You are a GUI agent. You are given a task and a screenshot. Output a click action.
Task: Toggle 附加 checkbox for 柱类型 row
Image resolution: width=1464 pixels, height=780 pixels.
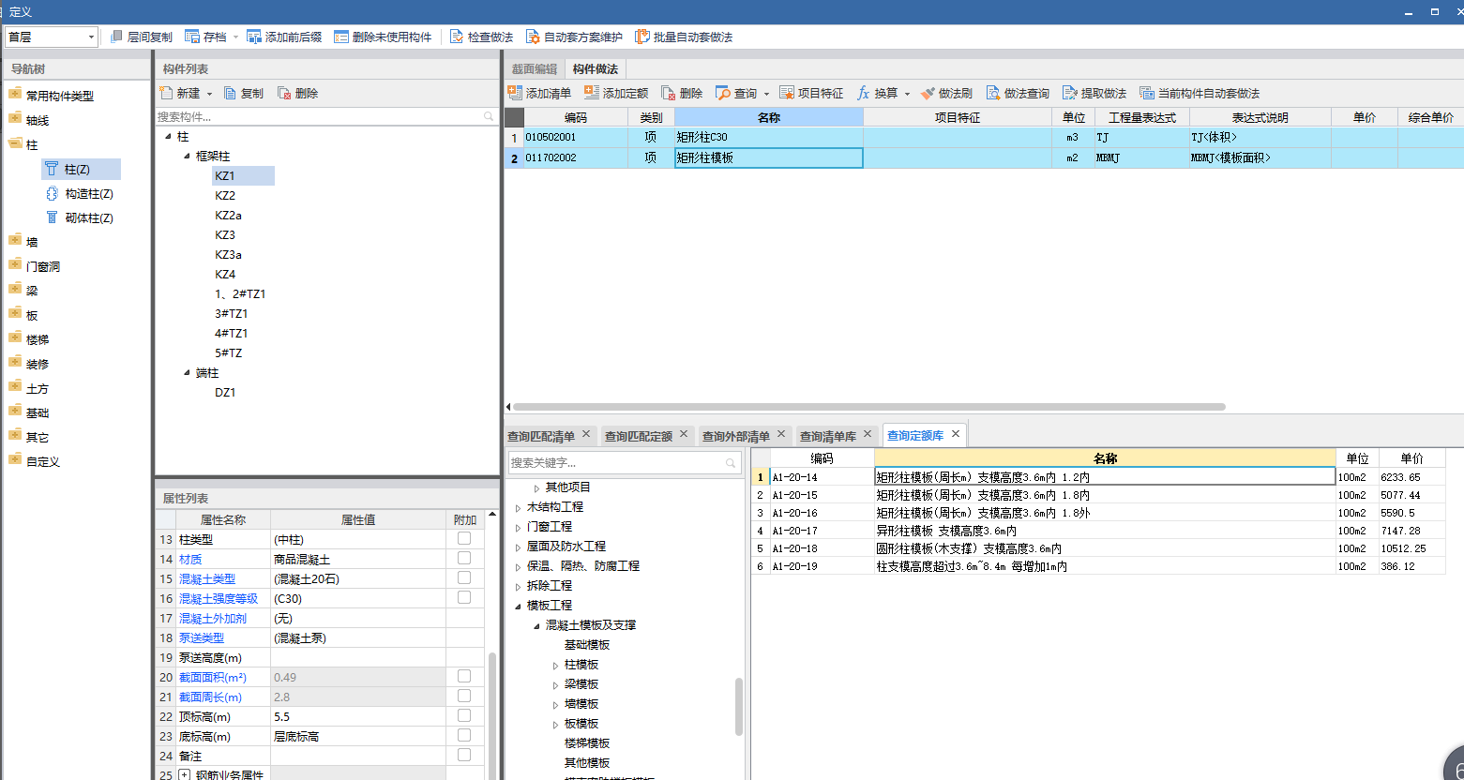464,538
